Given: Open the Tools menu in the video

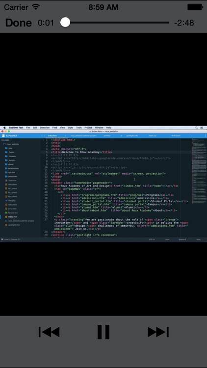Looking at the screenshot, I should coord(79,128).
